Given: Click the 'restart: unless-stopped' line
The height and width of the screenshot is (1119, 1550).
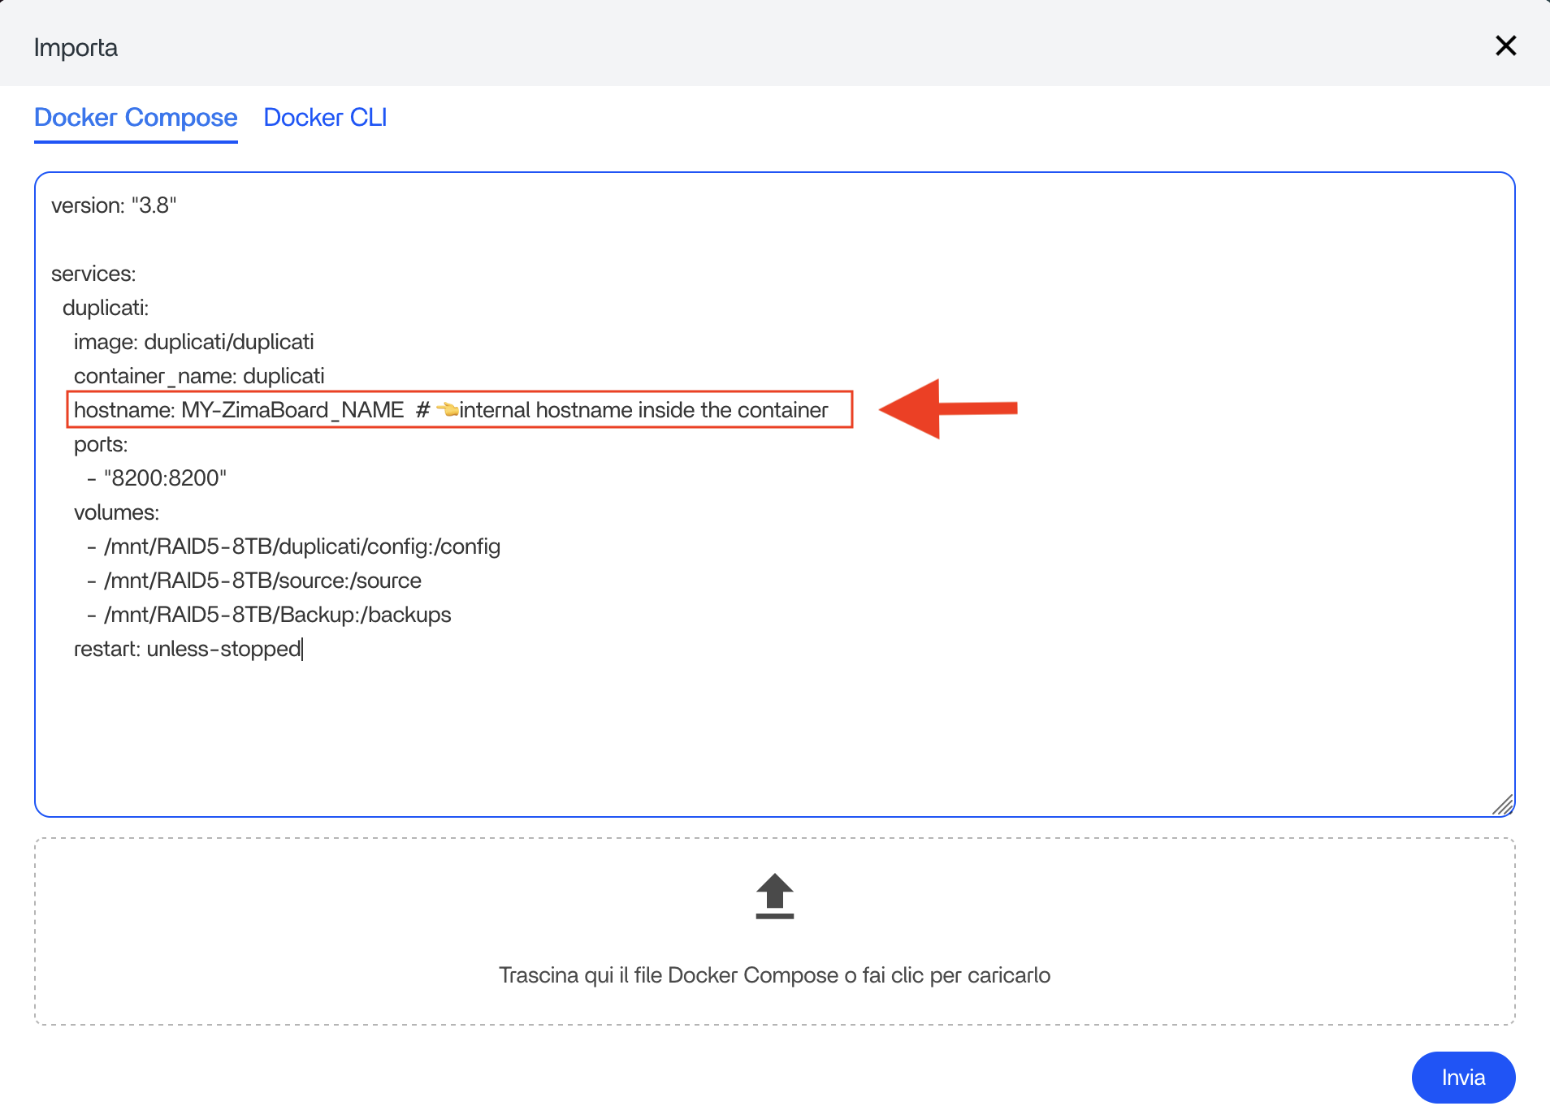Looking at the screenshot, I should pos(188,649).
